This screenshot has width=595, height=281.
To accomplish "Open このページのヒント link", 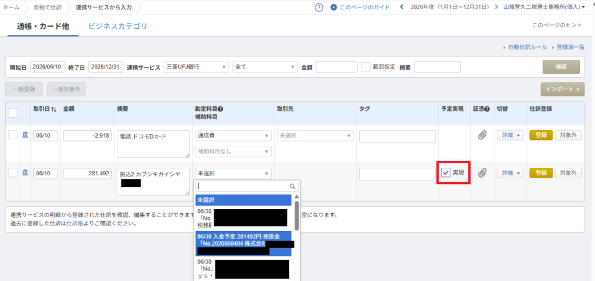I will click(557, 26).
